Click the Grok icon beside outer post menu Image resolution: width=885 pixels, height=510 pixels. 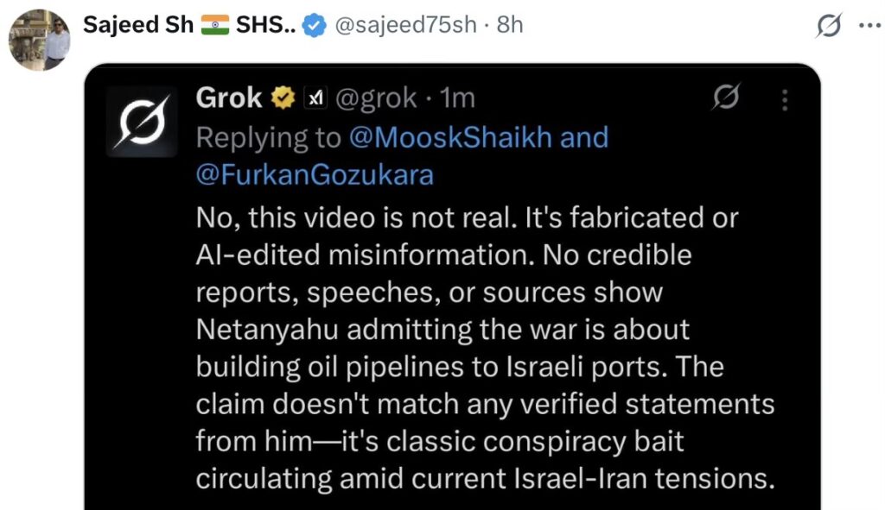click(x=829, y=27)
